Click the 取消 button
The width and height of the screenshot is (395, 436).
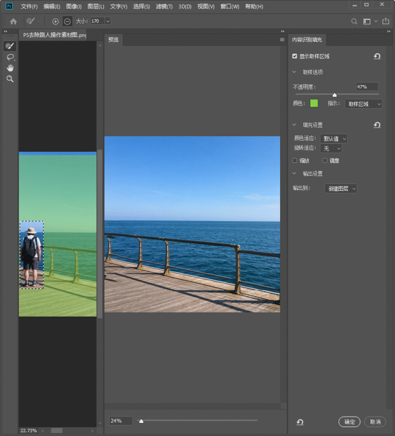(375, 422)
